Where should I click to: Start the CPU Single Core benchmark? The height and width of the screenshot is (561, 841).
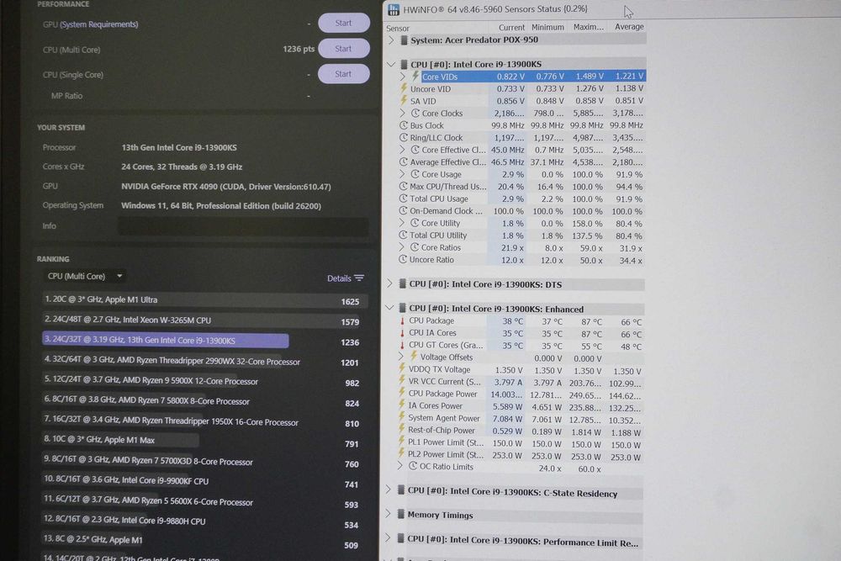343,73
